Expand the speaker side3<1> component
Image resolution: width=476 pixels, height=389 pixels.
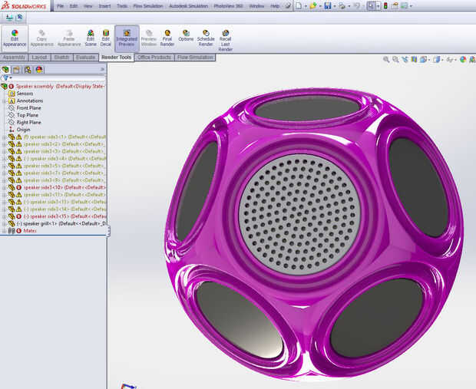[4, 137]
